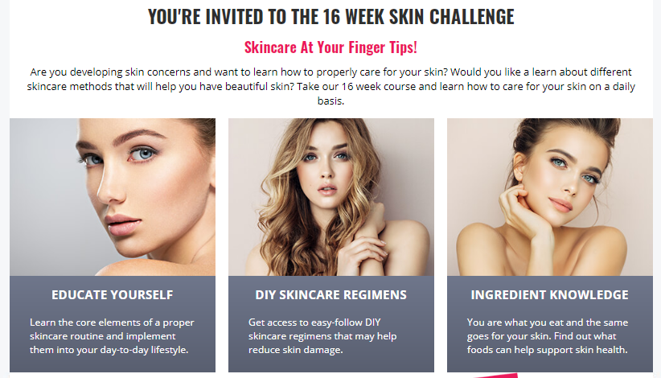Click the 16 Week Skin Challenge main heading
661x378 pixels.
tap(331, 17)
